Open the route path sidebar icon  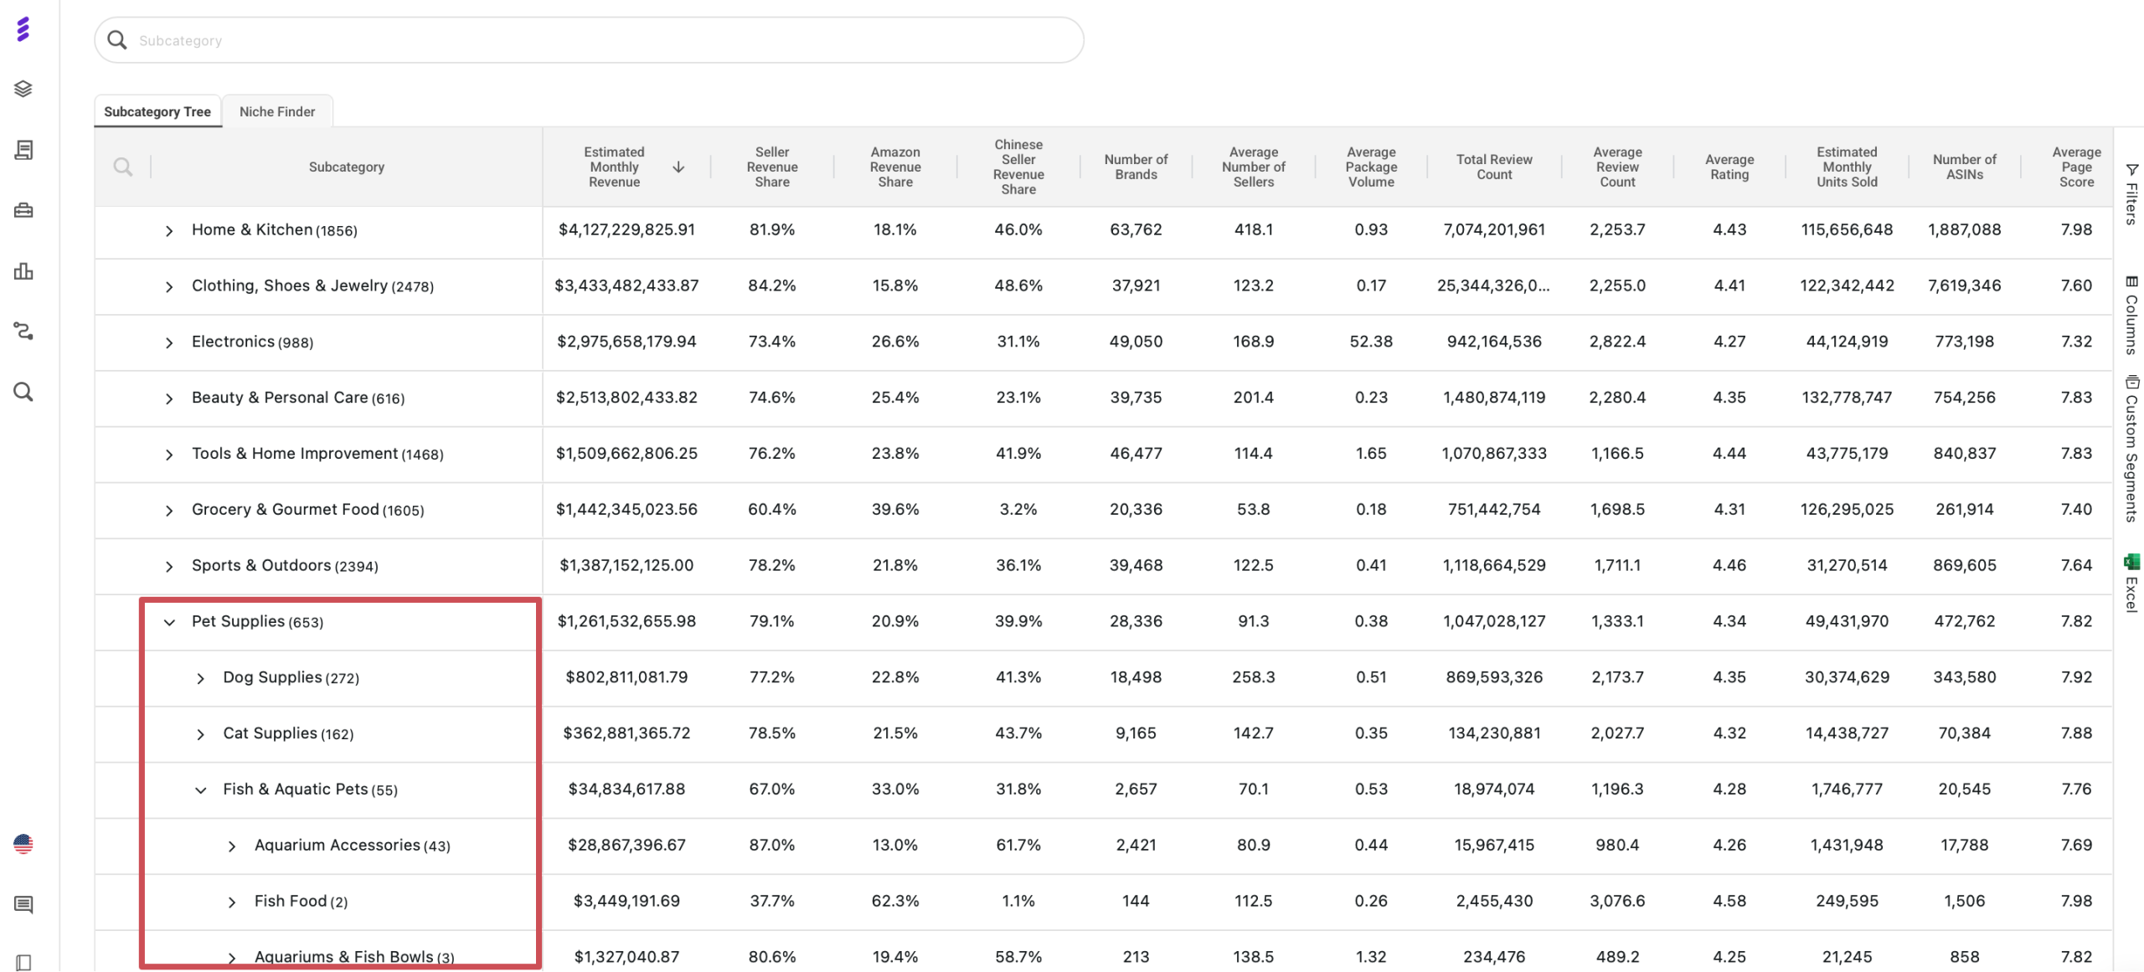(23, 332)
